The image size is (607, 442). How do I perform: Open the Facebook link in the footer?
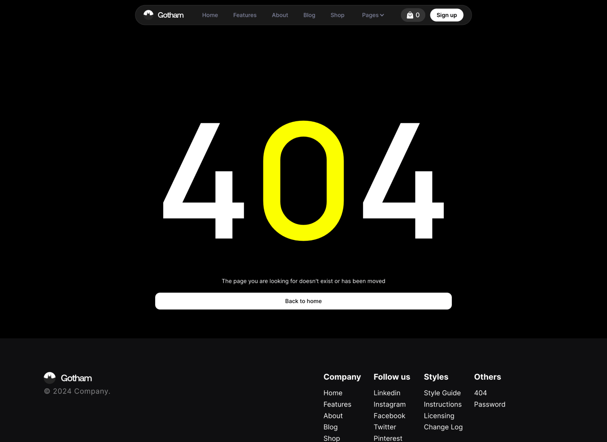coord(389,415)
